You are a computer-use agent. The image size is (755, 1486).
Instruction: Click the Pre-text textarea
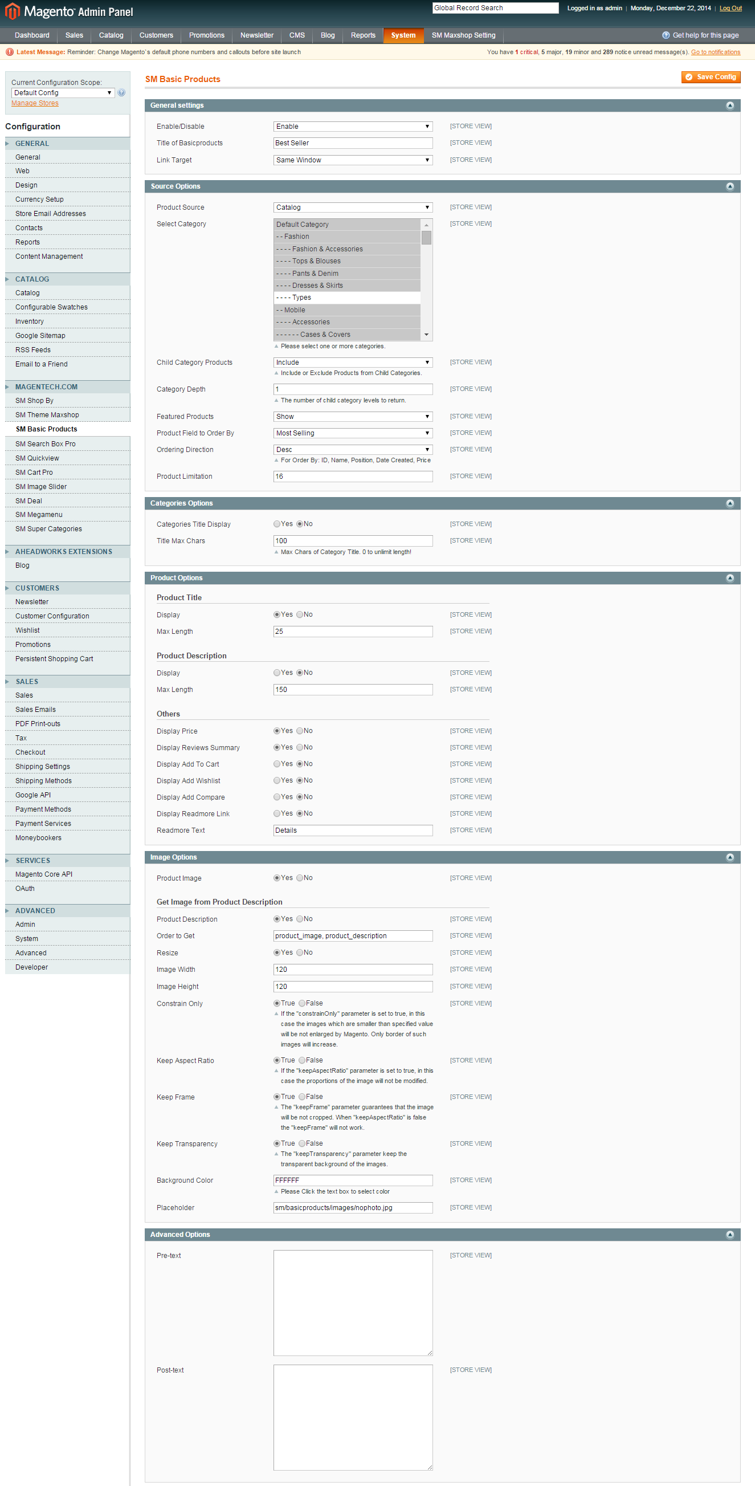pos(353,1302)
